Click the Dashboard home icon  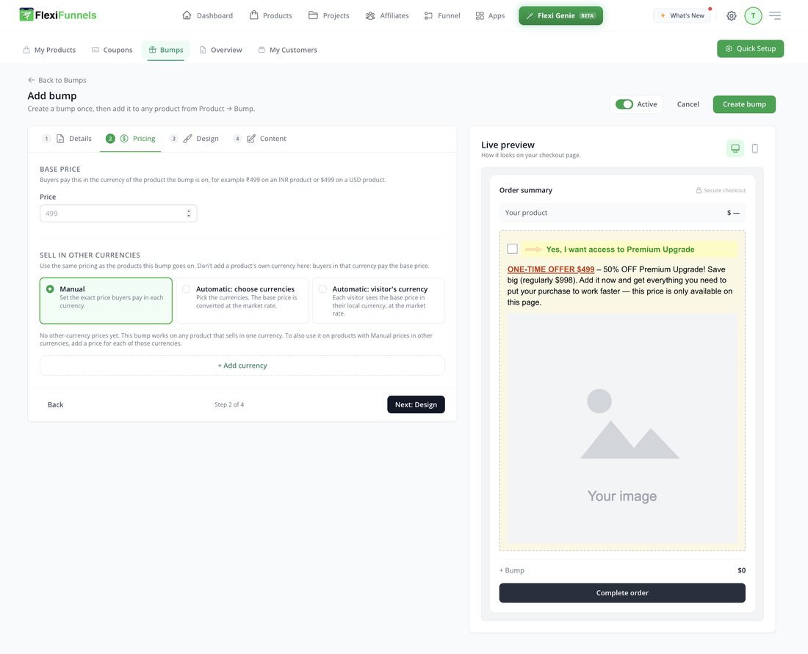click(x=187, y=15)
